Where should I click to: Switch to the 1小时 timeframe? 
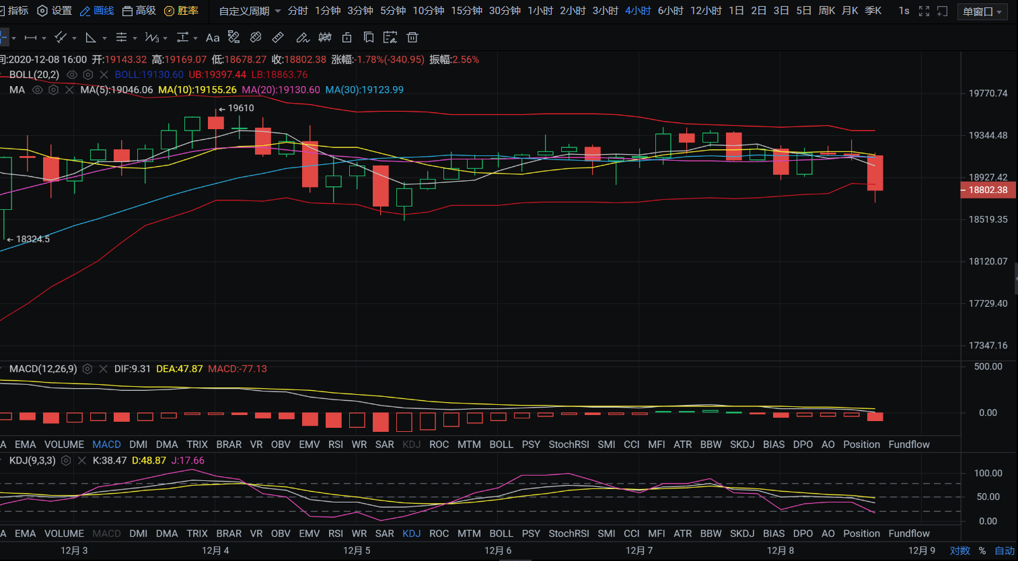click(540, 11)
